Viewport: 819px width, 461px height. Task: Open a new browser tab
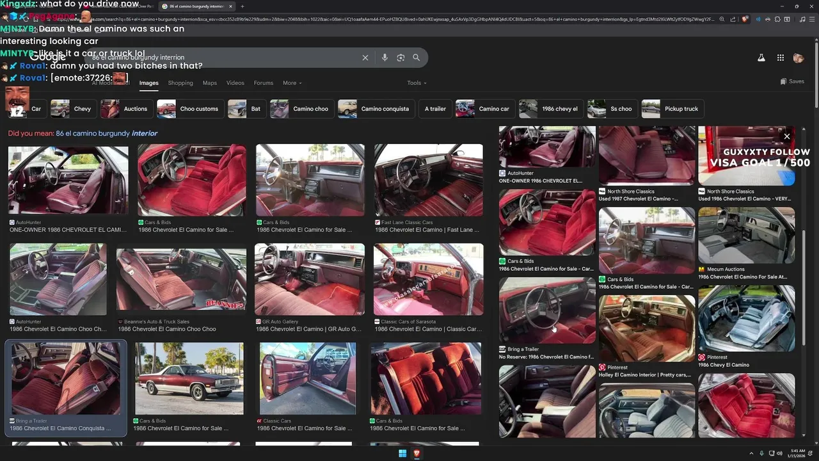(242, 6)
